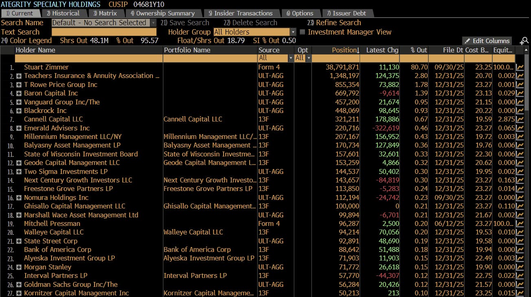Click the Holder Name filter field
531x297 pixels.
[88, 58]
